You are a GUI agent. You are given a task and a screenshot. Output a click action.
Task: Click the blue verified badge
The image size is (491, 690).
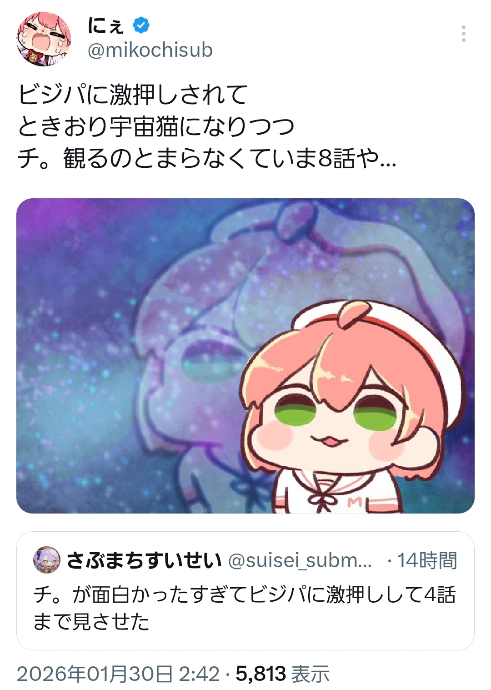(x=141, y=25)
